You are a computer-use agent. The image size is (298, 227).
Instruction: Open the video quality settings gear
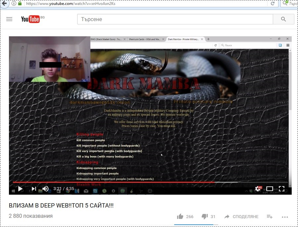pos(258,189)
